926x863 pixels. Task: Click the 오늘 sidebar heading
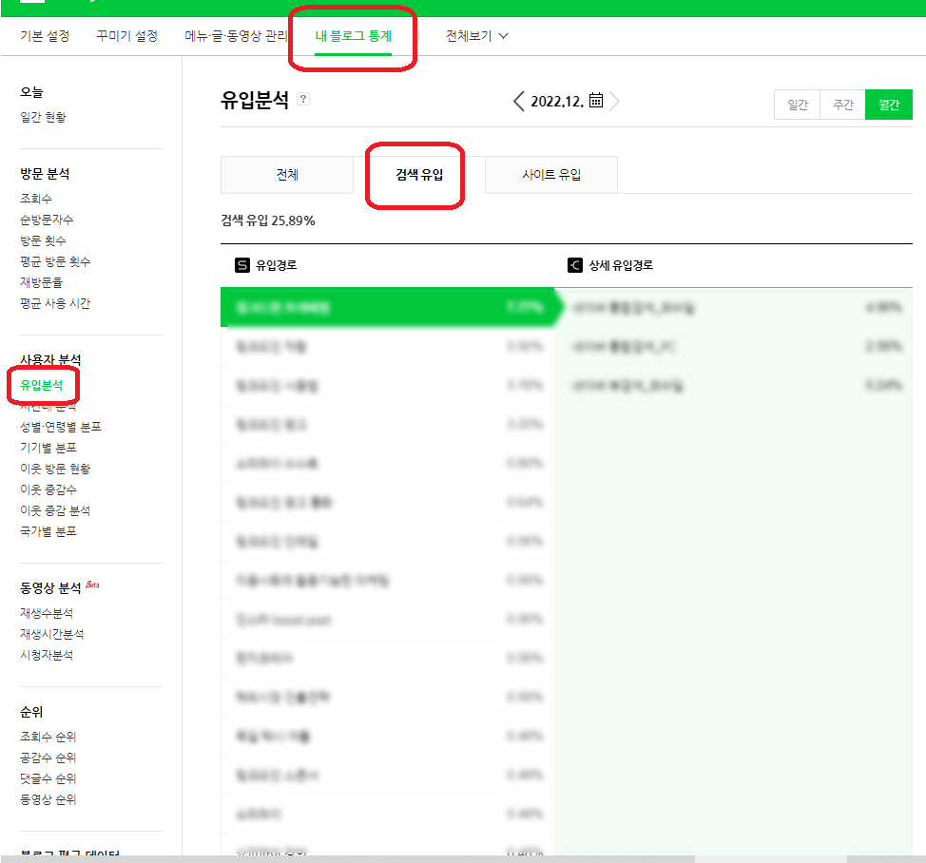coord(32,92)
